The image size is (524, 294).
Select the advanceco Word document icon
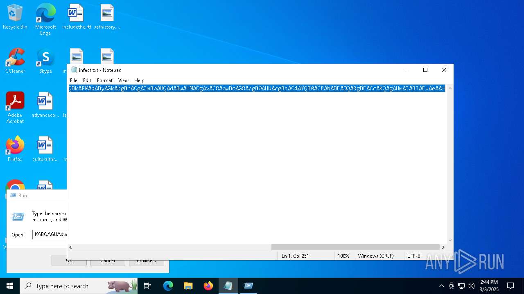[45, 105]
